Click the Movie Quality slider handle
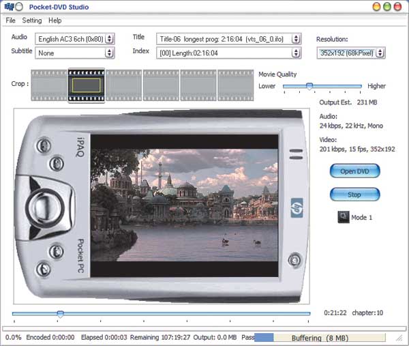Screen dimensions: 409x346 coord(309,86)
